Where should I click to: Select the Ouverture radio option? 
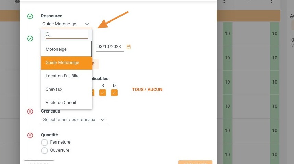point(44,151)
